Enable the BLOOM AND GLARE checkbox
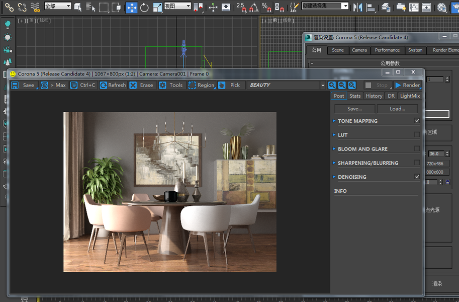Image resolution: width=459 pixels, height=302 pixels. click(x=417, y=148)
